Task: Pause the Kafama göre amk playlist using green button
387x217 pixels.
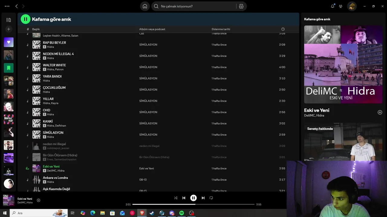Action: pos(25,19)
